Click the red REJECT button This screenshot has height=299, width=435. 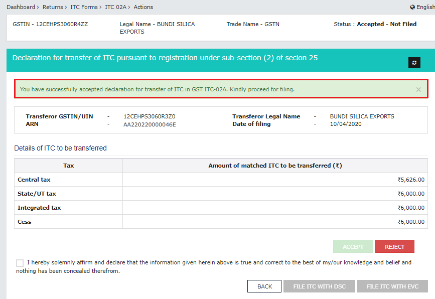[x=394, y=247]
